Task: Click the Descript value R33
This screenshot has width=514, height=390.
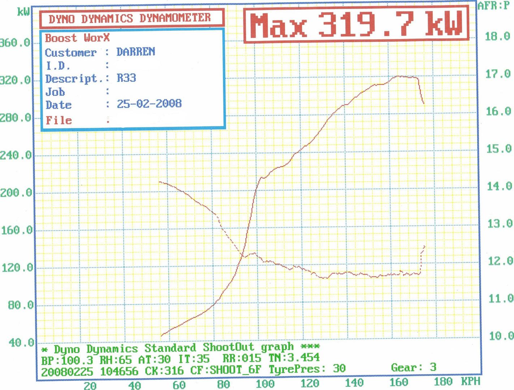Action: [x=126, y=78]
